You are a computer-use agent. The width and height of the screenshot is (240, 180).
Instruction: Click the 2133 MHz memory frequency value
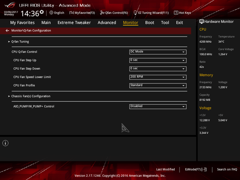point(205,87)
